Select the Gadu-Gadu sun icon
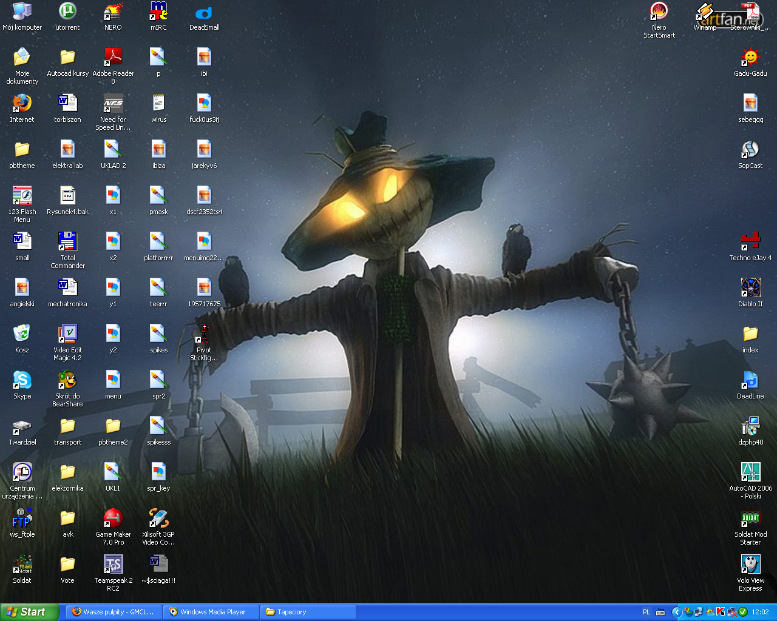Screen dimensions: 777x621 click(750, 58)
